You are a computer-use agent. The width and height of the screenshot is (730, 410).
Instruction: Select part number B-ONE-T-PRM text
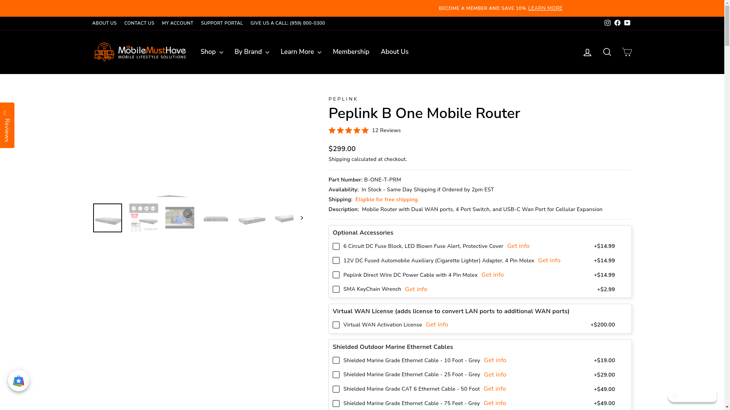click(x=382, y=180)
